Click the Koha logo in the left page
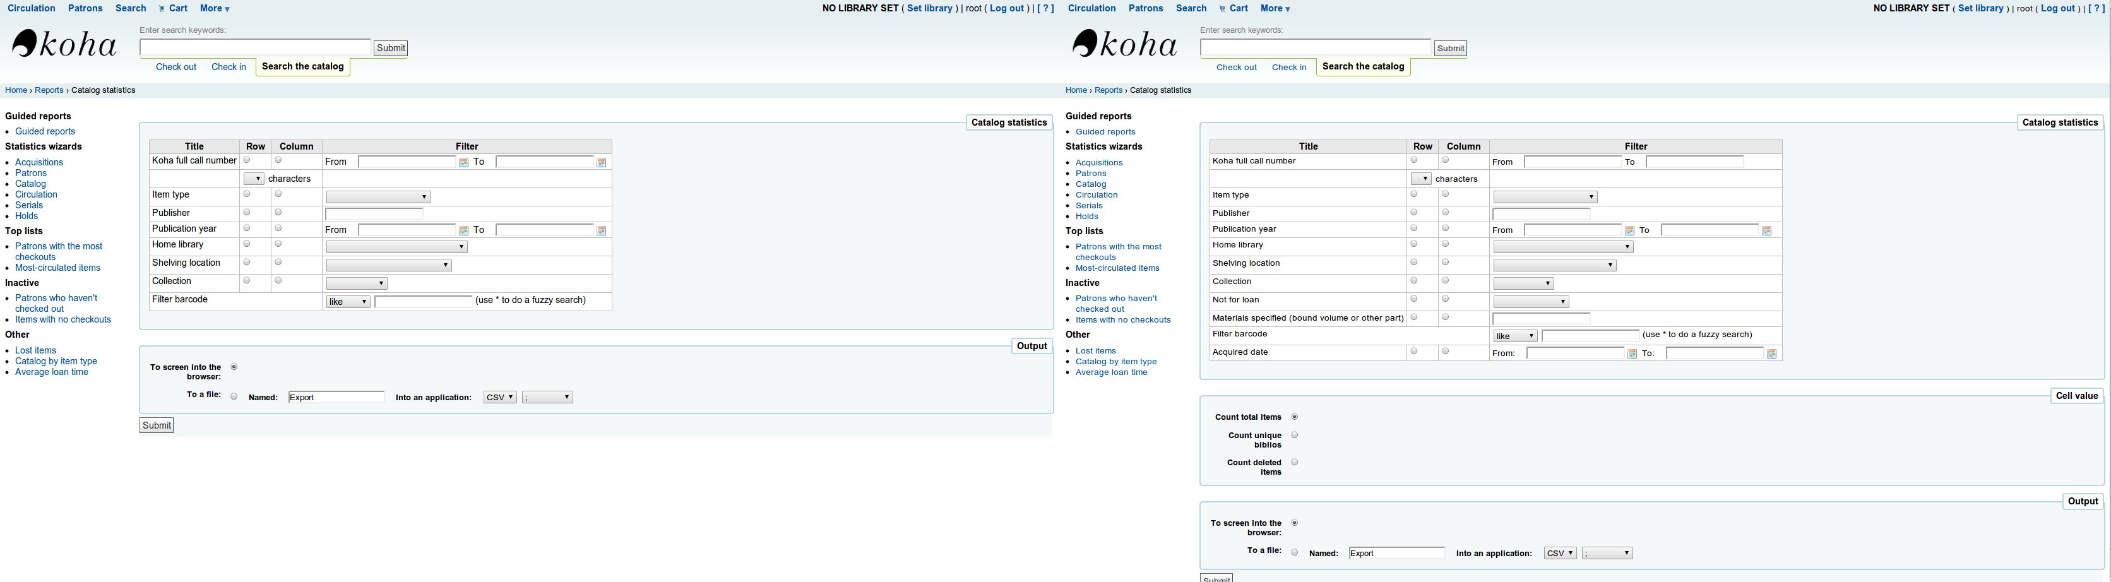 pos(64,44)
